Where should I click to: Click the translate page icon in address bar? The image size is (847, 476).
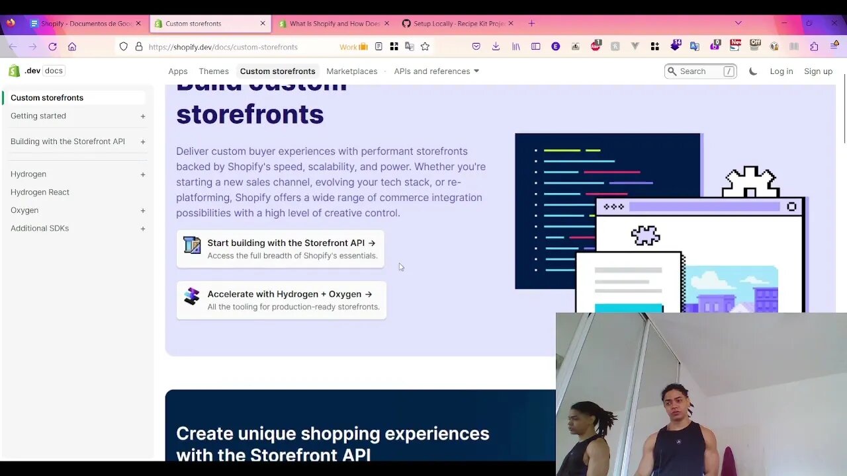[409, 47]
